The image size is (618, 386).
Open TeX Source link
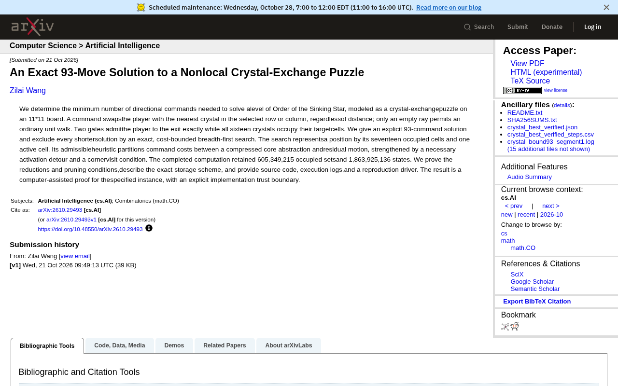530,81
